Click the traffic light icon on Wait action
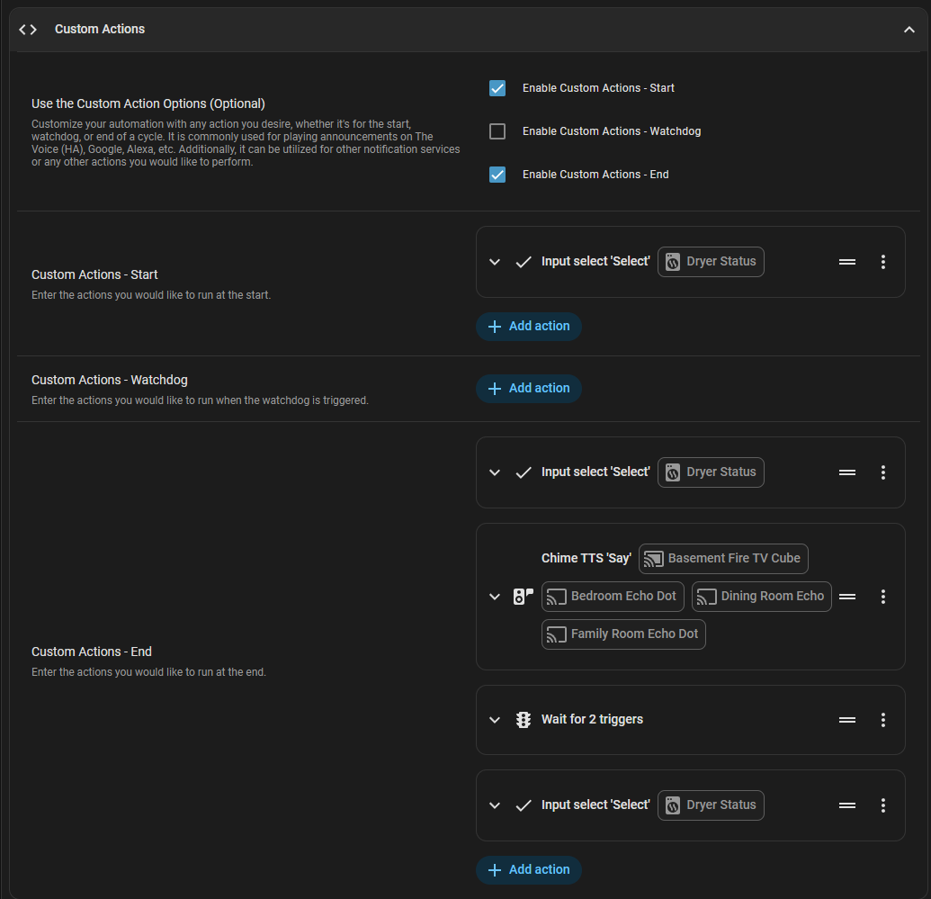Screen dimensions: 931x899 [523, 720]
